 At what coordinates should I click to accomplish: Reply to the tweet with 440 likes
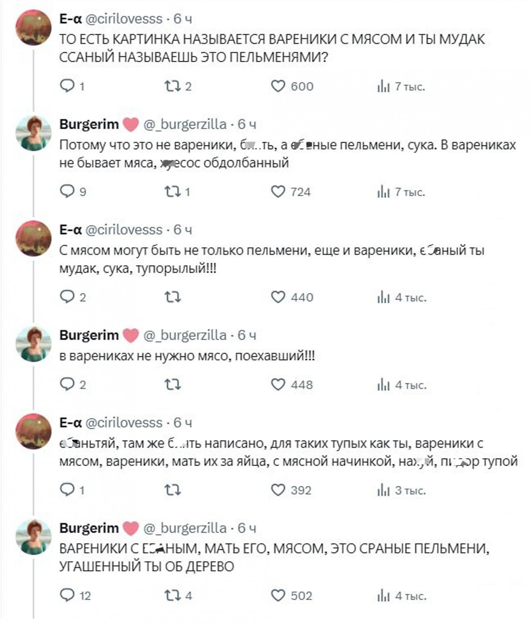(68, 297)
